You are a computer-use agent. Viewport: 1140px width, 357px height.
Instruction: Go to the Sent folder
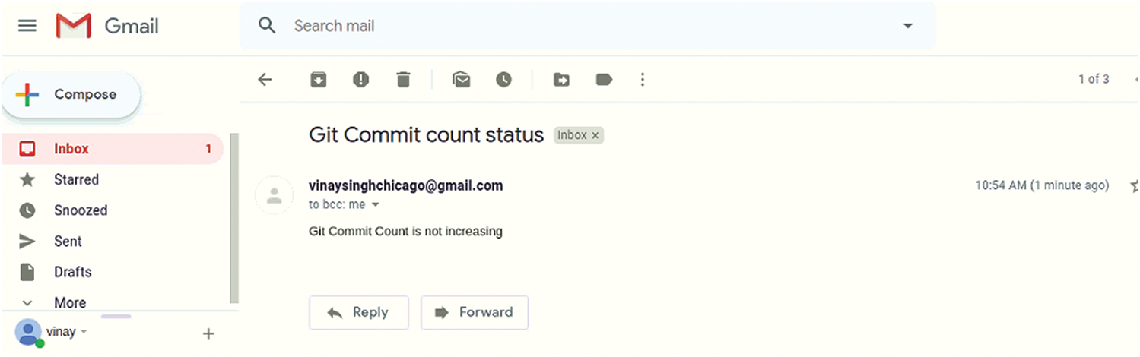click(x=68, y=242)
